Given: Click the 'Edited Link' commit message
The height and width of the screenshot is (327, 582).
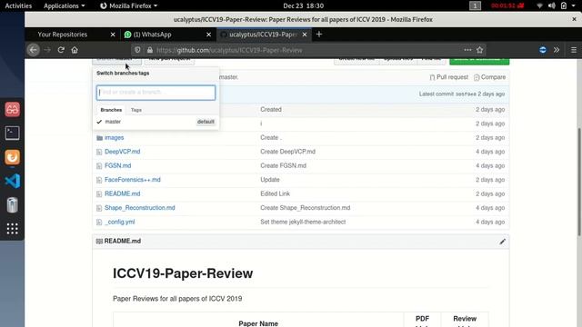Looking at the screenshot, I should [x=275, y=193].
